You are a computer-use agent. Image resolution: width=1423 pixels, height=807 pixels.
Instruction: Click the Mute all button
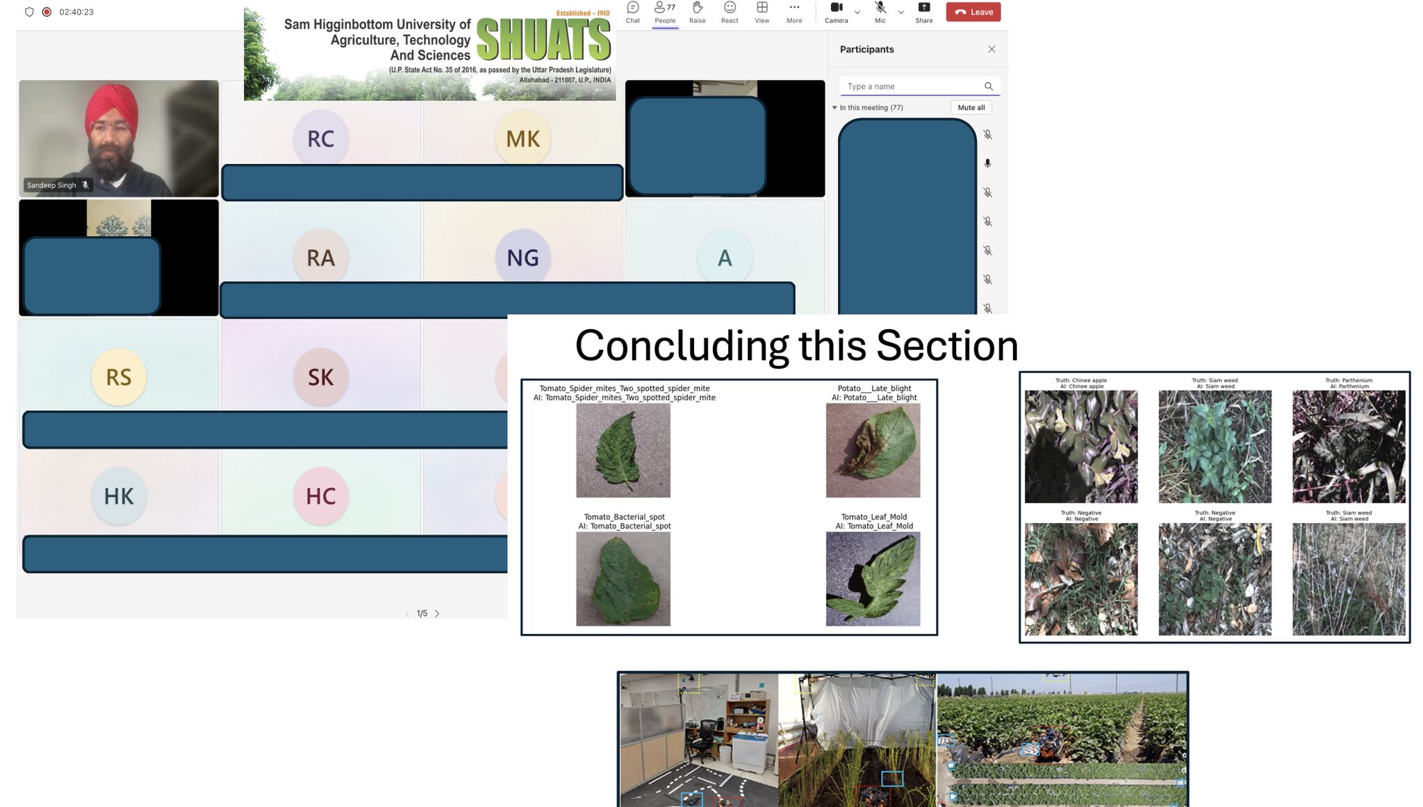[971, 108]
